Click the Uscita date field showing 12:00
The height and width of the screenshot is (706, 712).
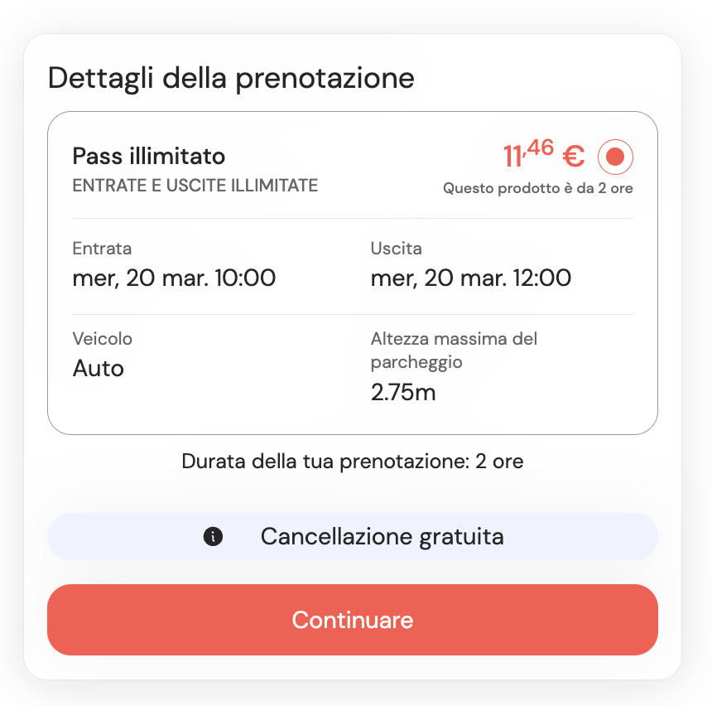pos(470,278)
